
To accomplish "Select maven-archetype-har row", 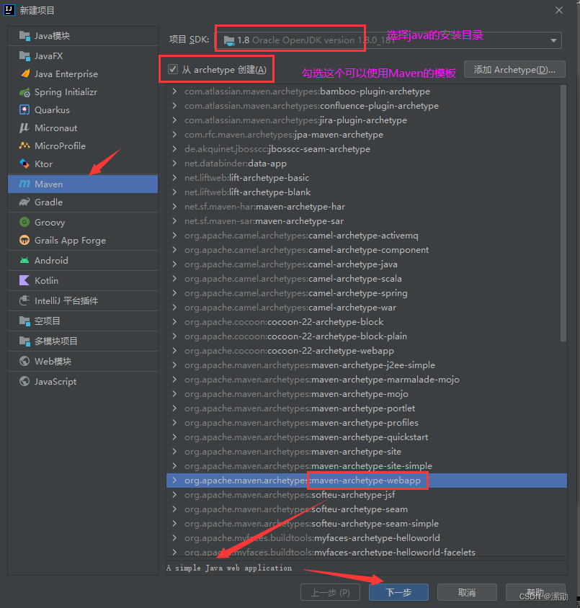I will (367, 206).
